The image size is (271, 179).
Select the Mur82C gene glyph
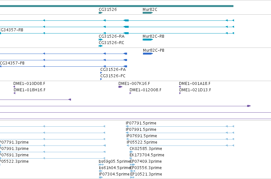coord(148,13)
